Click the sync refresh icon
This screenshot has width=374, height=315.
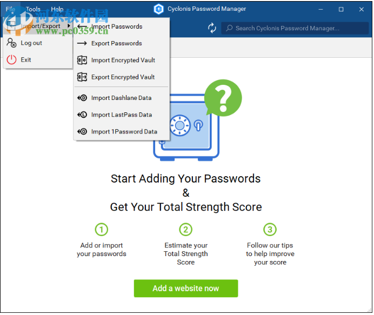pos(212,28)
